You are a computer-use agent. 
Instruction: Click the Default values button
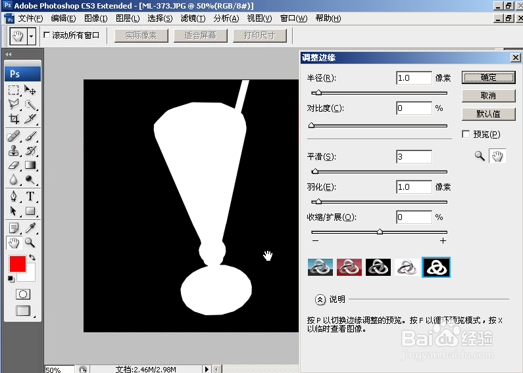pyautogui.click(x=489, y=114)
